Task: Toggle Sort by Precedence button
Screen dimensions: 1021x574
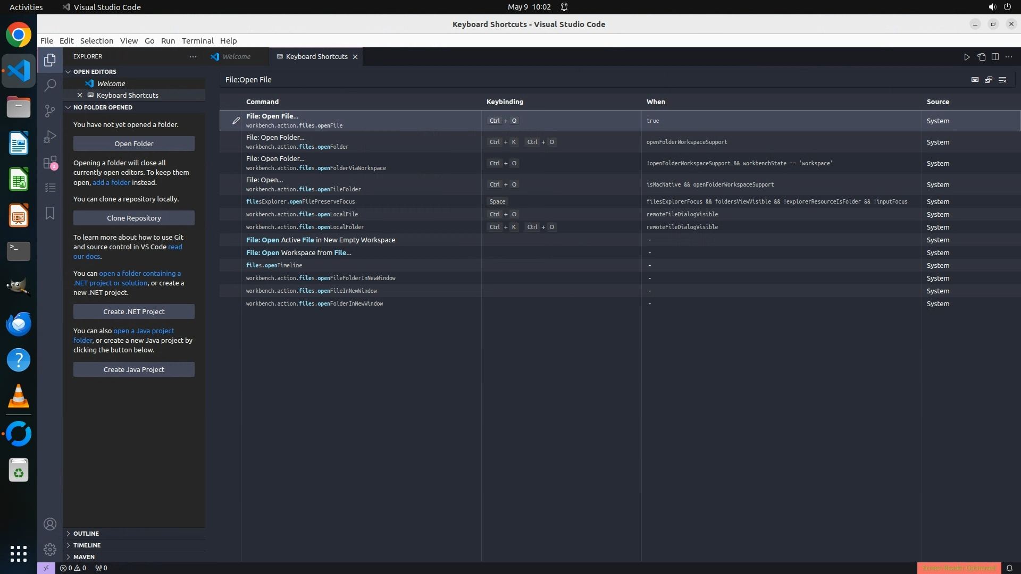Action: [x=989, y=80]
